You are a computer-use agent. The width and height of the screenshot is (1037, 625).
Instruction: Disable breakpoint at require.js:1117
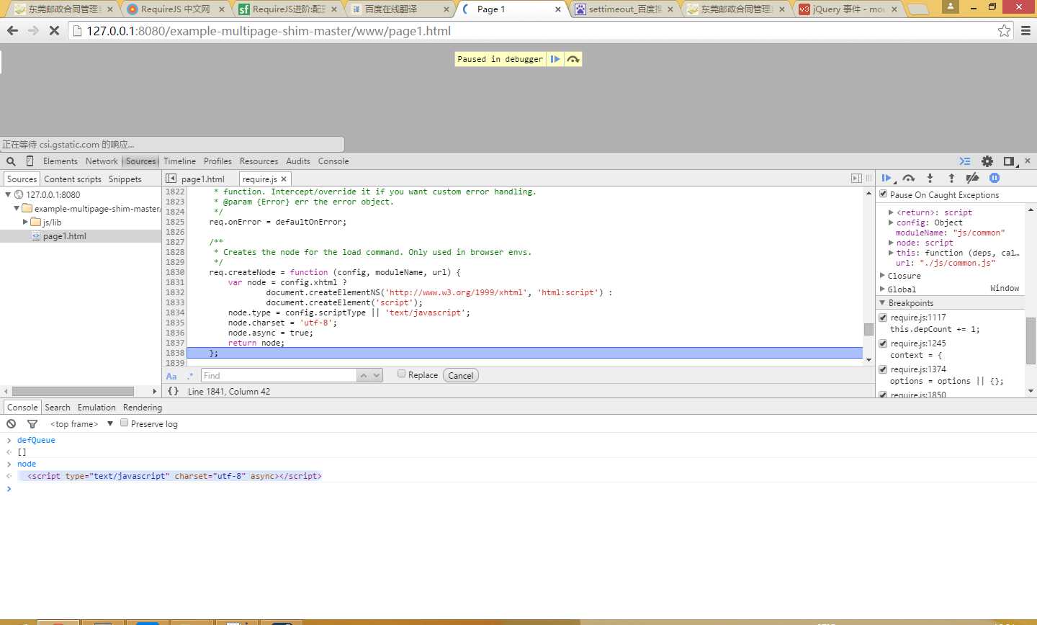point(884,318)
